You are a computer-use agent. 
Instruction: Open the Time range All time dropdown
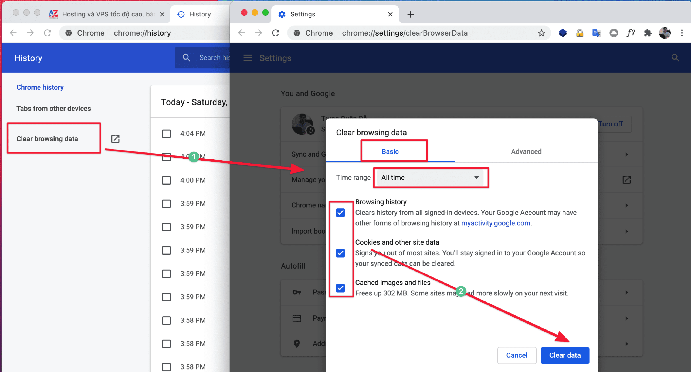(431, 178)
